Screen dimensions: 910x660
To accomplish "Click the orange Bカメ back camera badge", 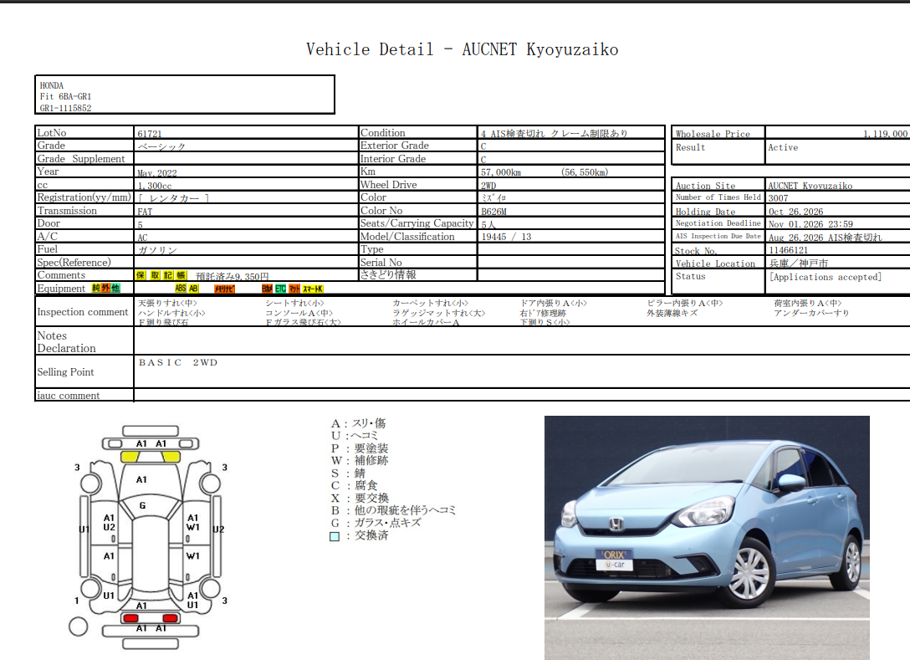I will (267, 289).
